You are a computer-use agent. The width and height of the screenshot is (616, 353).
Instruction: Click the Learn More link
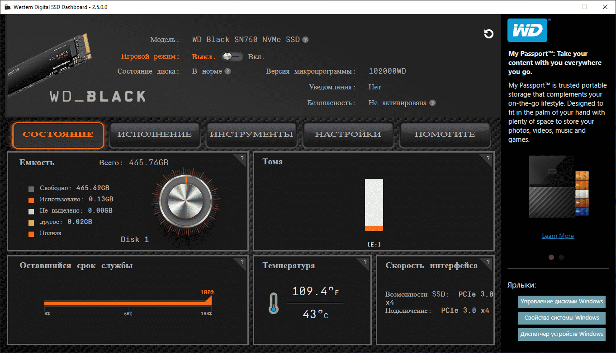tap(558, 236)
